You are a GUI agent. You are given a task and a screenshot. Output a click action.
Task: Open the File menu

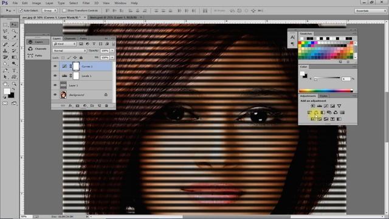click(x=15, y=3)
